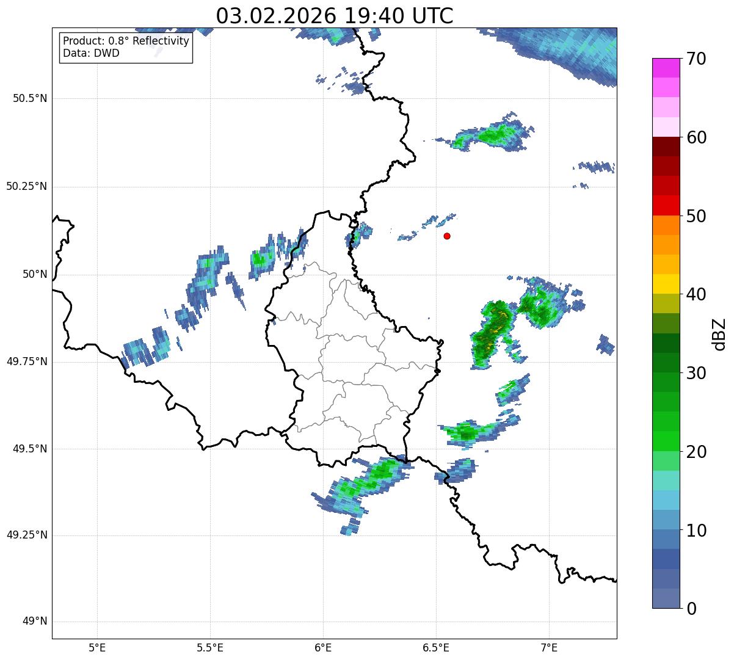The height and width of the screenshot is (660, 734).
Task: Select the Data: DWD label
Action: pos(92,53)
